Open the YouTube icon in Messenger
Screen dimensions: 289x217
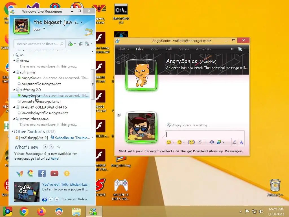click(x=54, y=173)
